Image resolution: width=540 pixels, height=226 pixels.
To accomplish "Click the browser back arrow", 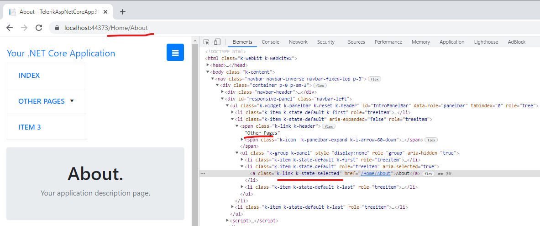I will (9, 28).
